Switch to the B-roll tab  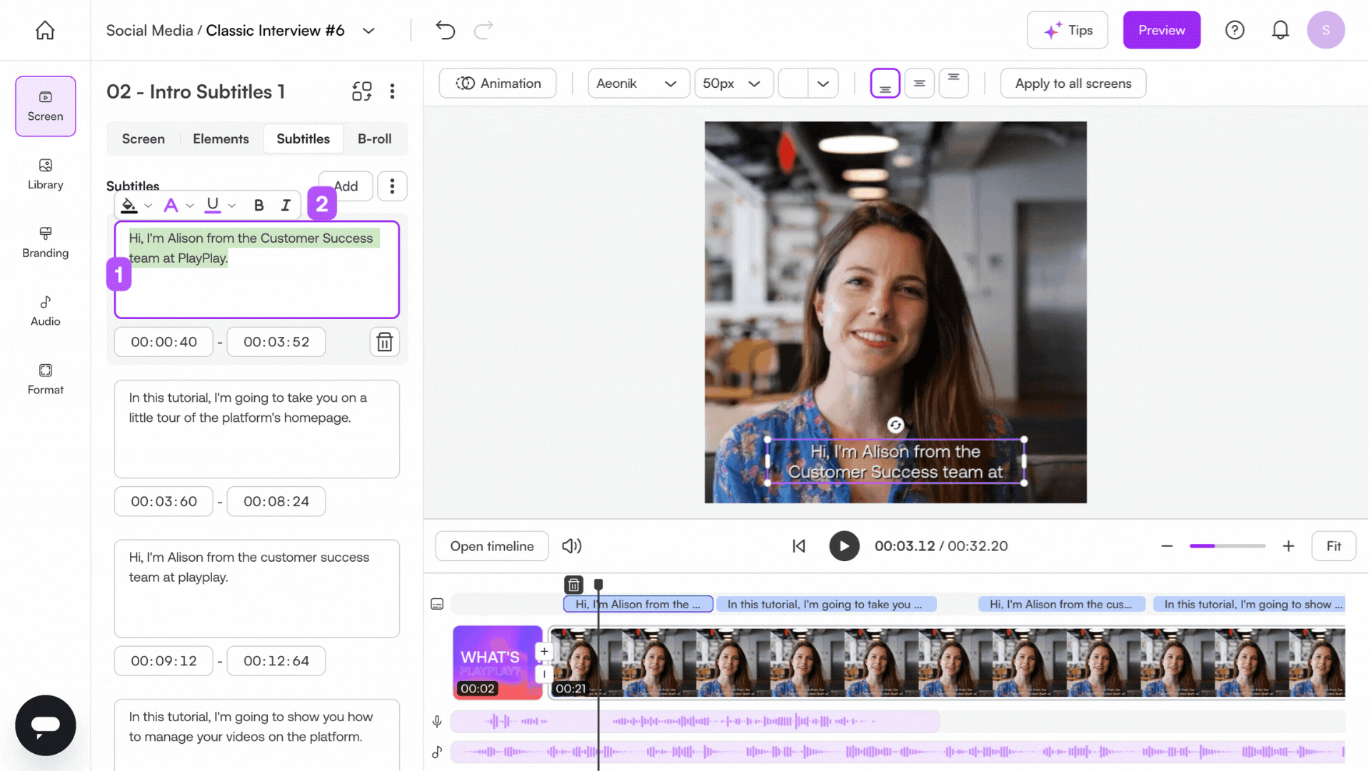click(x=374, y=138)
